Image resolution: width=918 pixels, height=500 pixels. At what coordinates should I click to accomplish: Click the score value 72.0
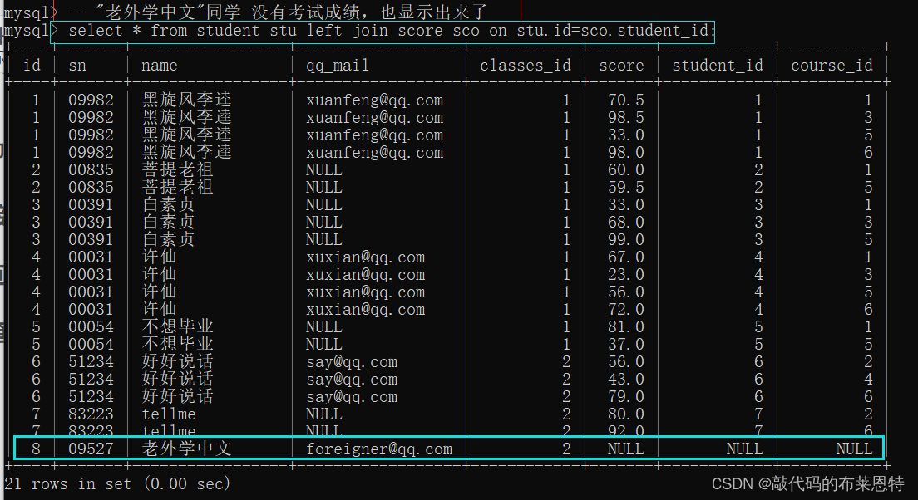(x=626, y=309)
